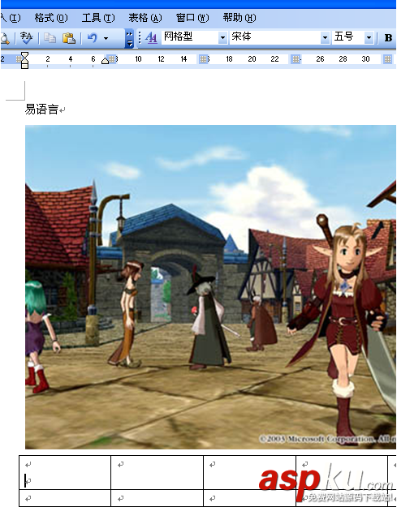This screenshot has height=507, width=397.
Task: Open the toolbar options overflow chevron
Action: click(129, 38)
